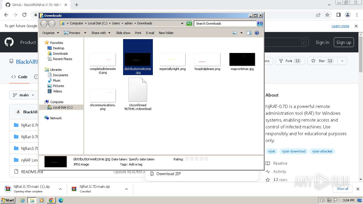Viewport: 363px width, 204px height.
Task: Open a new Chrome tab
Action: [x=77, y=5]
